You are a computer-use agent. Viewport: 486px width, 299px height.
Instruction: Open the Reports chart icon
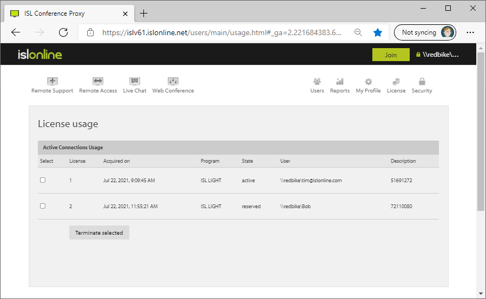coord(340,82)
